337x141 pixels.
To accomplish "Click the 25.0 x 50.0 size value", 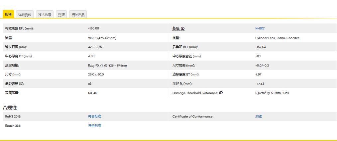I will [x=96, y=74].
